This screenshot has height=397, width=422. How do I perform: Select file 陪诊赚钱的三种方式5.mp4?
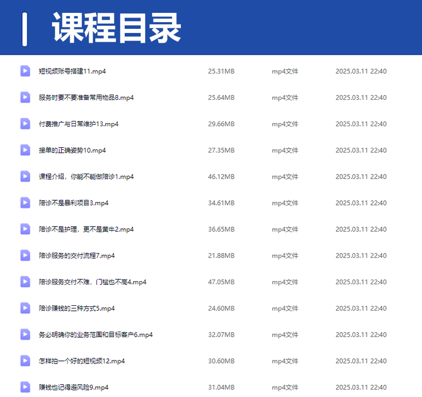pos(77,308)
